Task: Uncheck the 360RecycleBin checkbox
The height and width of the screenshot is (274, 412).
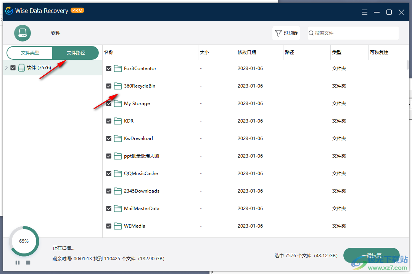Action: coord(109,86)
